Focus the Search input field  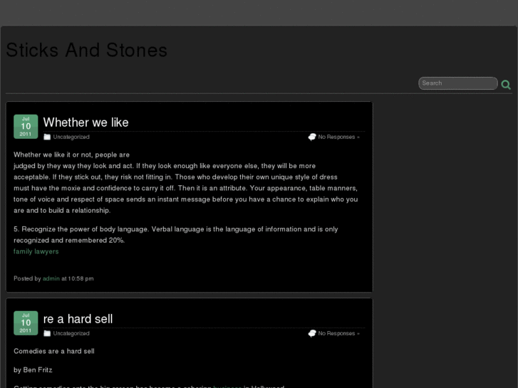(x=457, y=83)
